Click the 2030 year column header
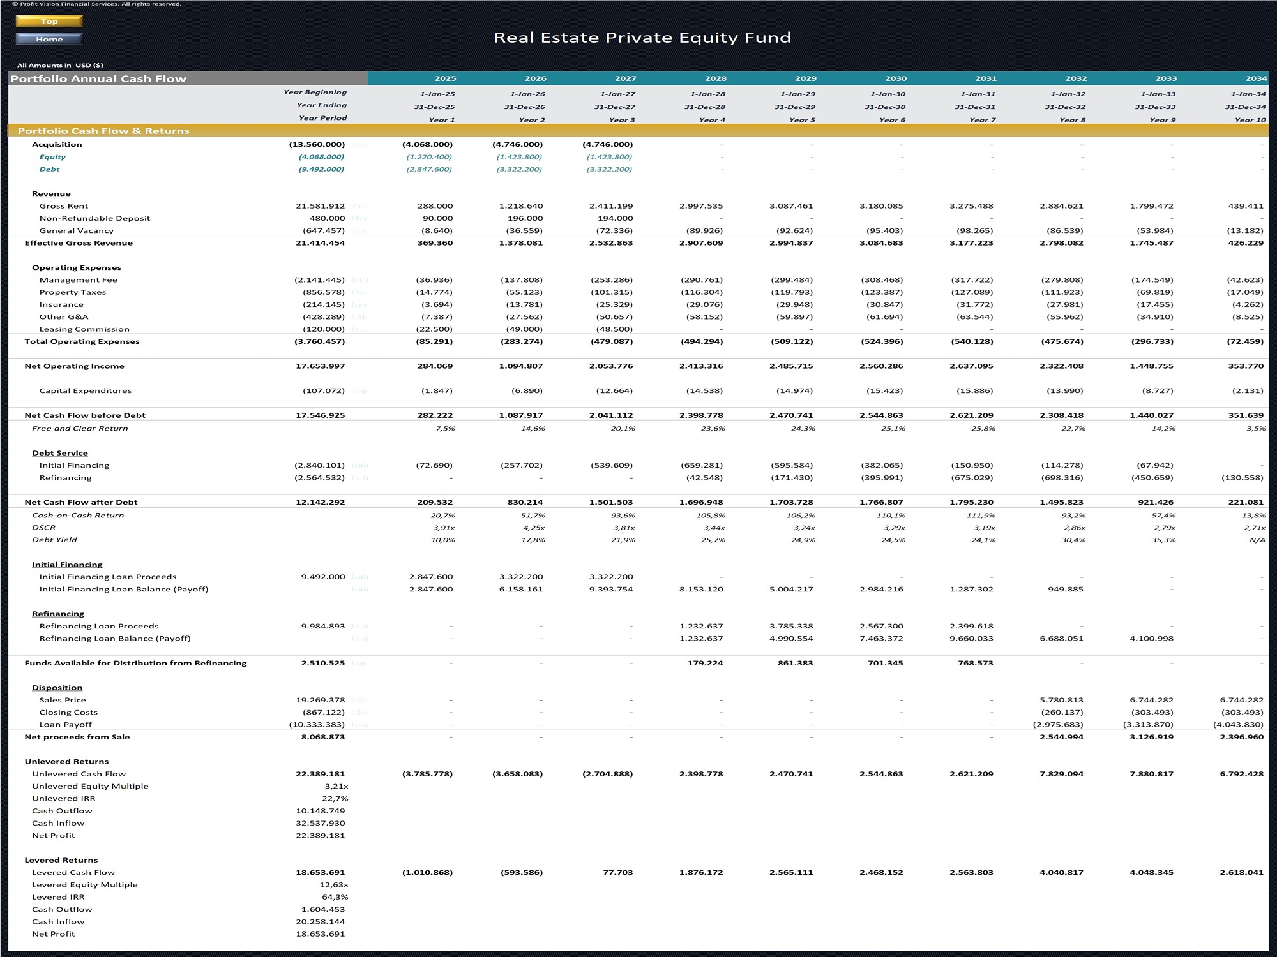The height and width of the screenshot is (957, 1277). [x=896, y=78]
